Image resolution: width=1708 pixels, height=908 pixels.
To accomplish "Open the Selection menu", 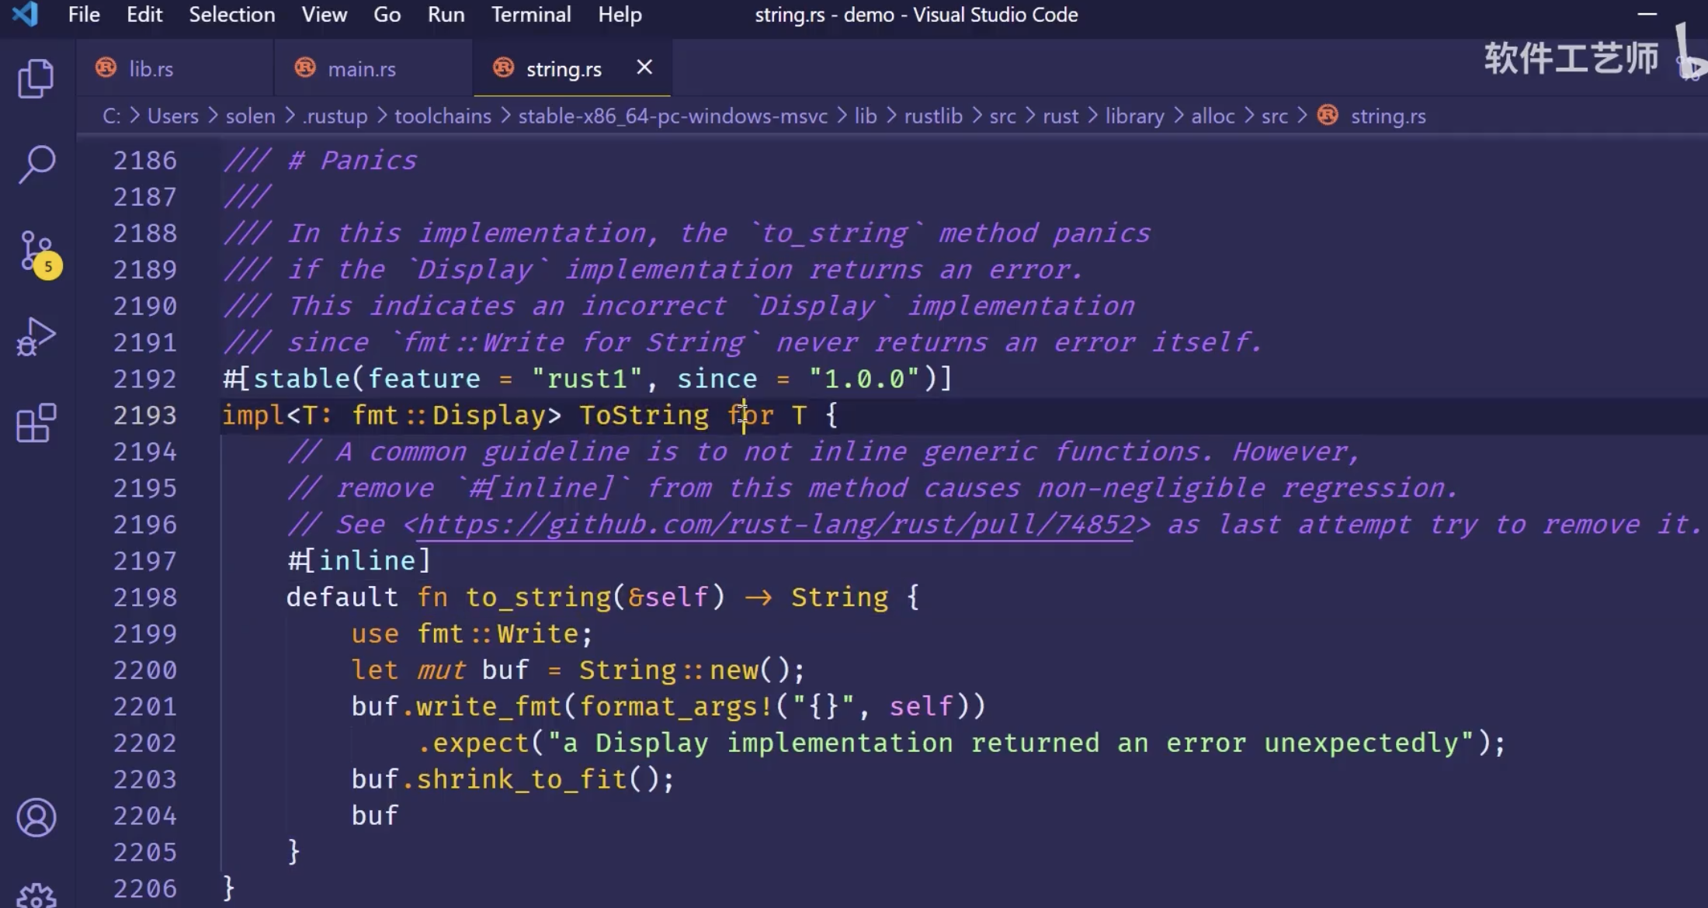I will tap(231, 15).
